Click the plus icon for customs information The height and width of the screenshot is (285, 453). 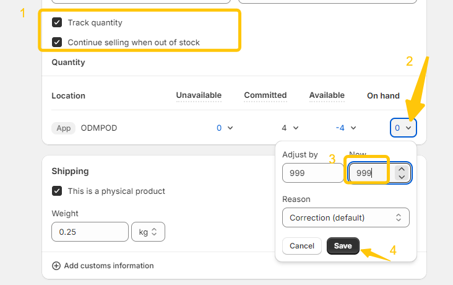[56, 266]
